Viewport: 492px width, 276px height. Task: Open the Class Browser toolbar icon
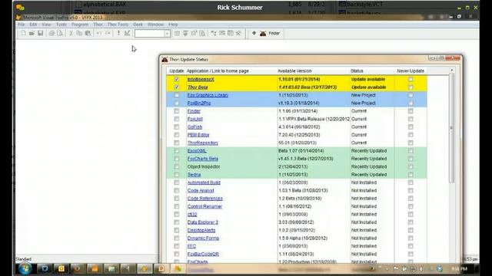pyautogui.click(x=214, y=33)
